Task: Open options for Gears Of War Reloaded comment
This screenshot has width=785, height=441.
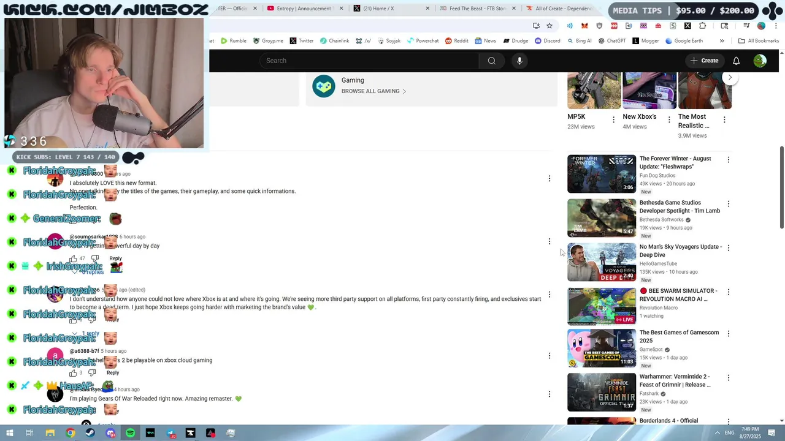Action: coord(549,394)
